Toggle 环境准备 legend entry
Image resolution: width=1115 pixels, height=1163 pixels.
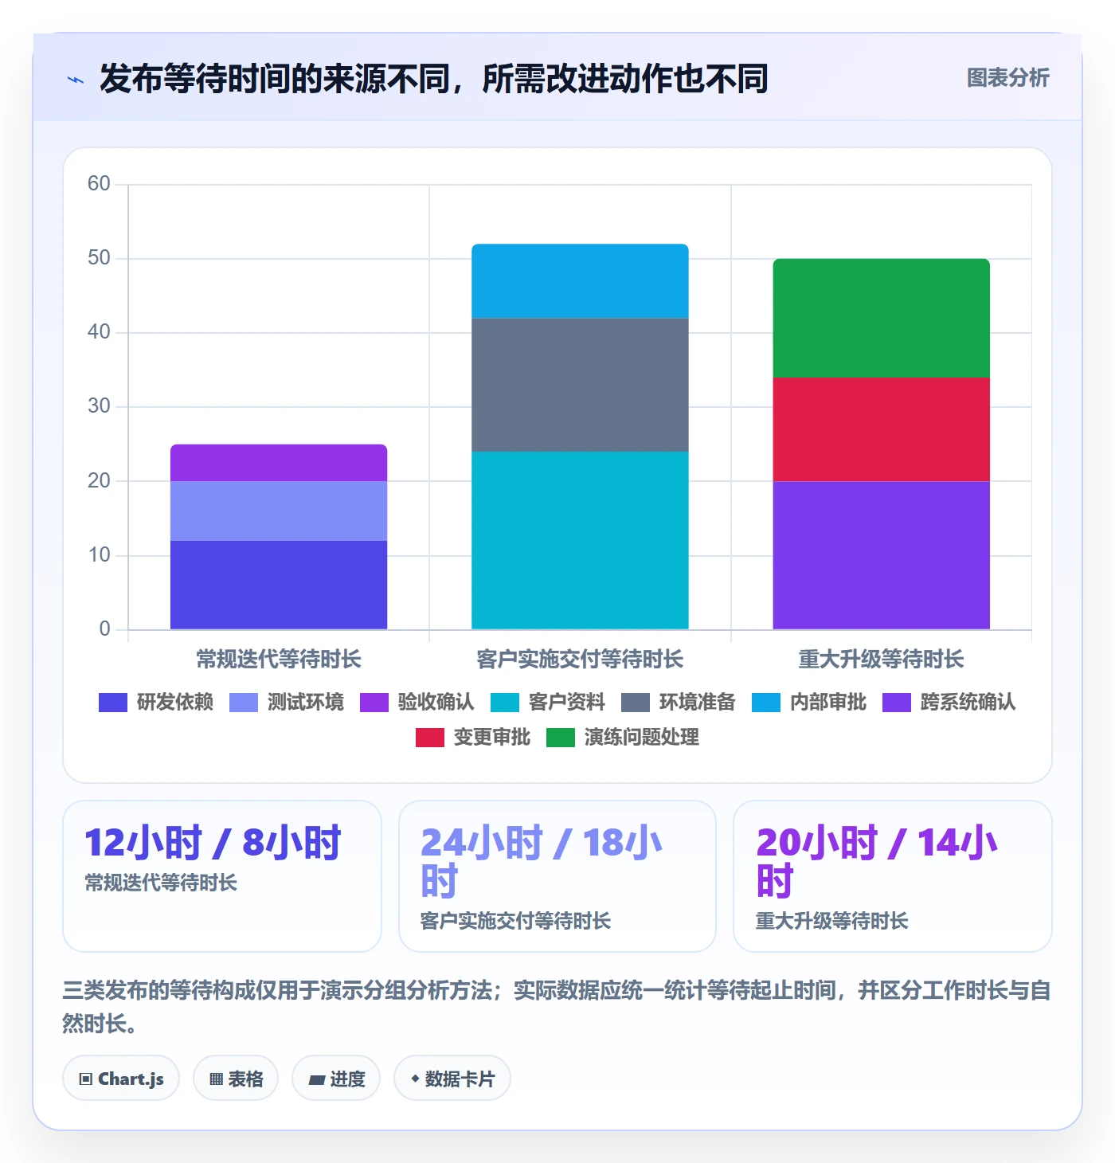tap(679, 703)
